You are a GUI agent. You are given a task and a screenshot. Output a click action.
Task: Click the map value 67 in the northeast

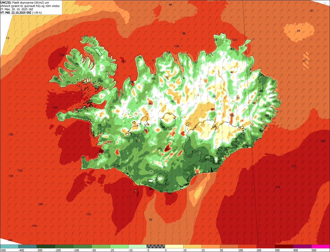click(312, 11)
